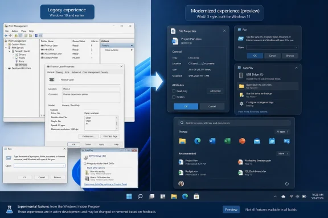This screenshot has width=328, height=218.
Task: Select Lobby_Printer row in the printer list
Action: (x=69, y=58)
